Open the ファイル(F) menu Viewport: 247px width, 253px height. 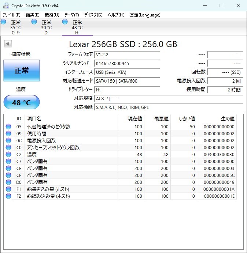[x=12, y=15]
